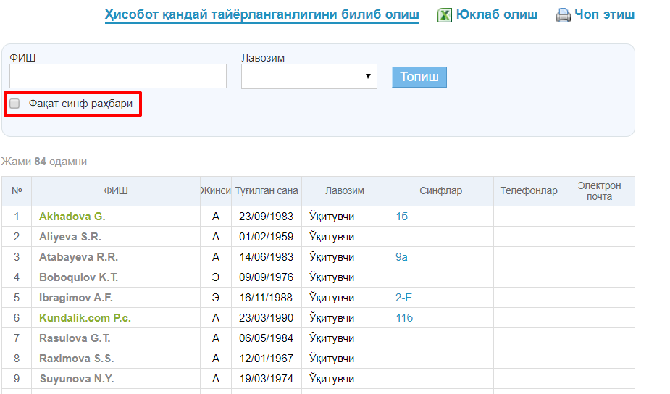Open class 9а link
This screenshot has width=670, height=394.
pyautogui.click(x=401, y=257)
